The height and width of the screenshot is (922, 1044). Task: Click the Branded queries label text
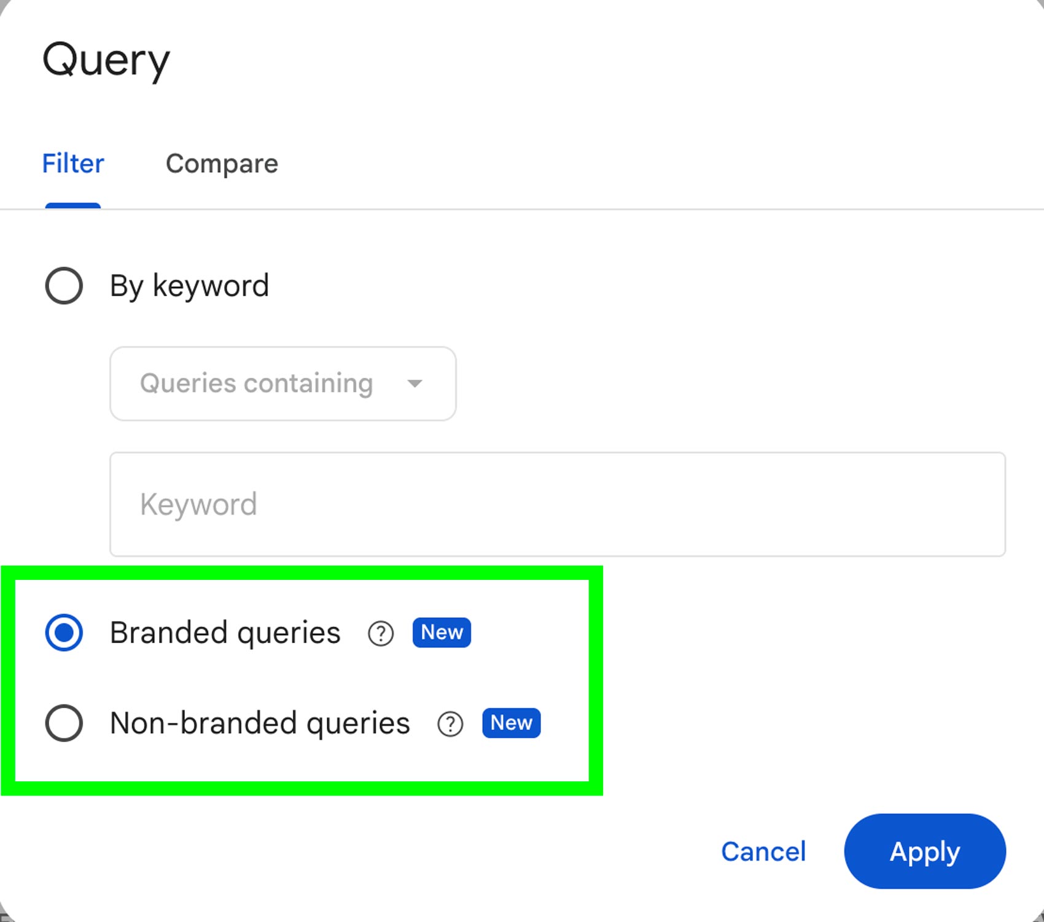[x=225, y=633]
